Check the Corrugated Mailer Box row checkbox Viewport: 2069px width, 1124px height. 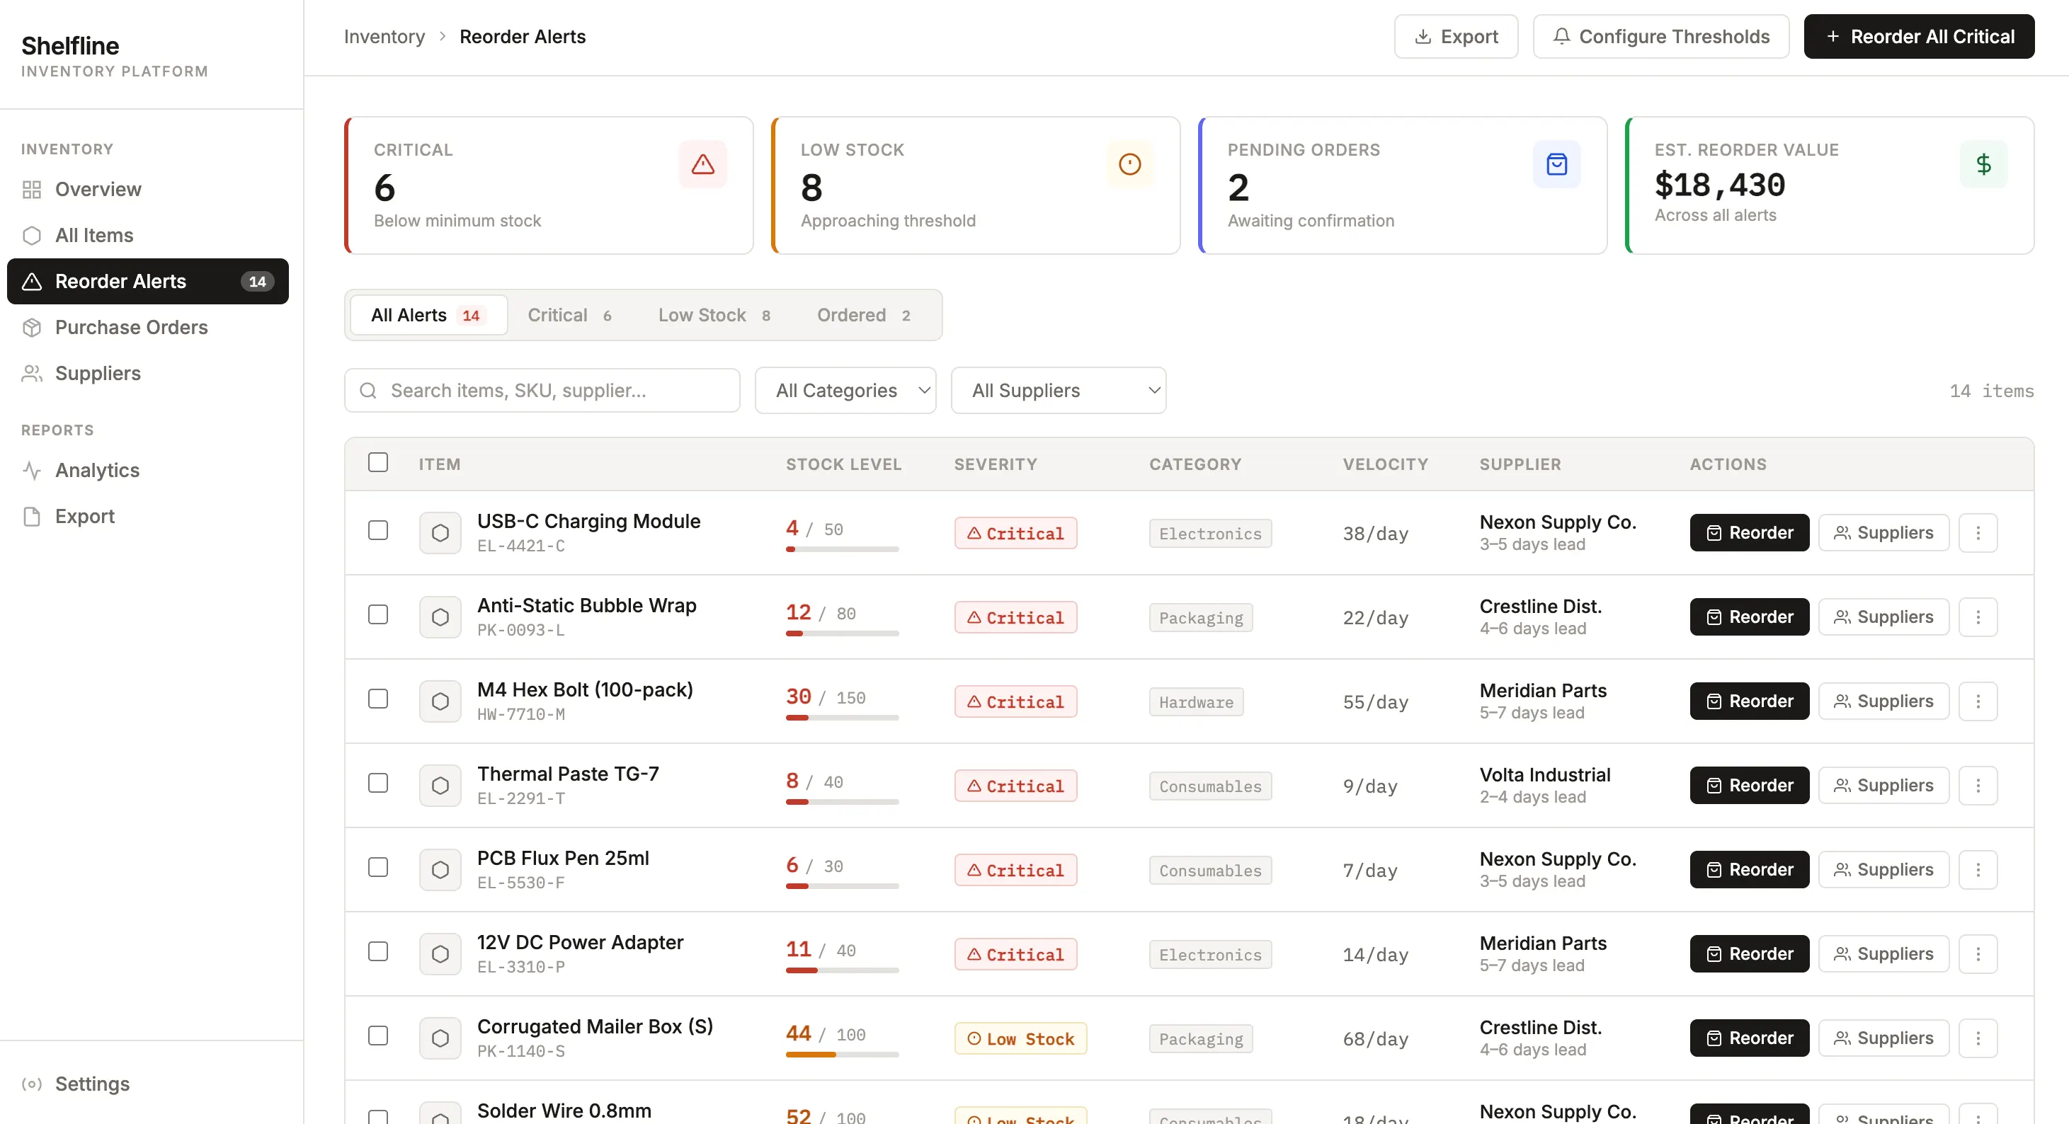tap(377, 1036)
